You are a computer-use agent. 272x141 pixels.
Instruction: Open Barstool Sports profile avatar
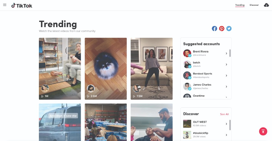click(187, 76)
